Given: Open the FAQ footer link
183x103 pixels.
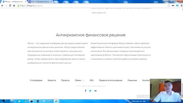Looking at the screenshot, I should tap(91, 80).
